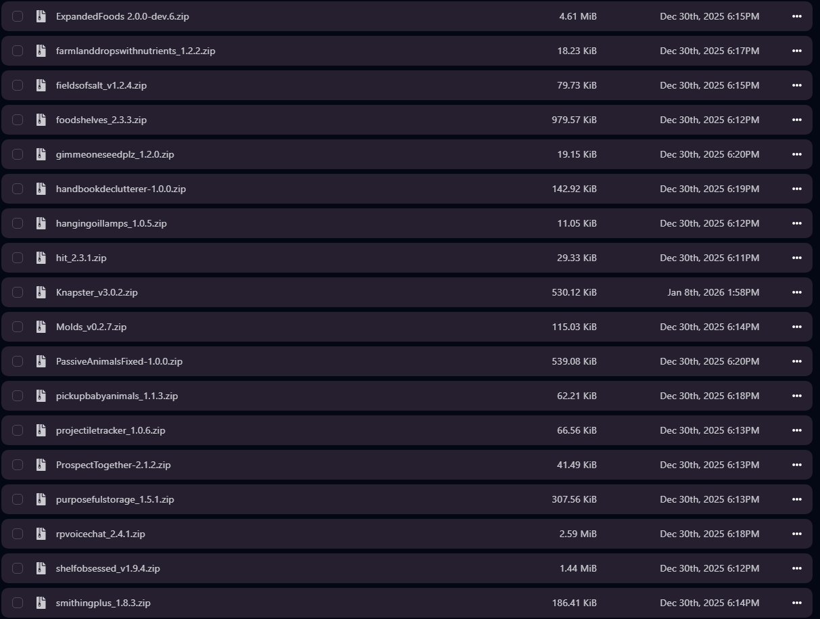820x619 pixels.
Task: Click zip icon beside hangingoillamps_1.0.5.zip
Action: [41, 223]
